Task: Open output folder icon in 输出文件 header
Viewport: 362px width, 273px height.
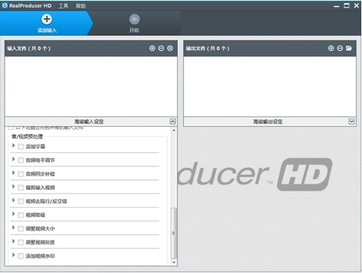Action: pyautogui.click(x=349, y=48)
